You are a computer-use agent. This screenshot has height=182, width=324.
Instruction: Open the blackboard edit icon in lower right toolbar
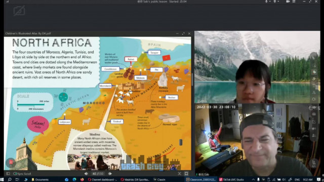[x=314, y=122]
